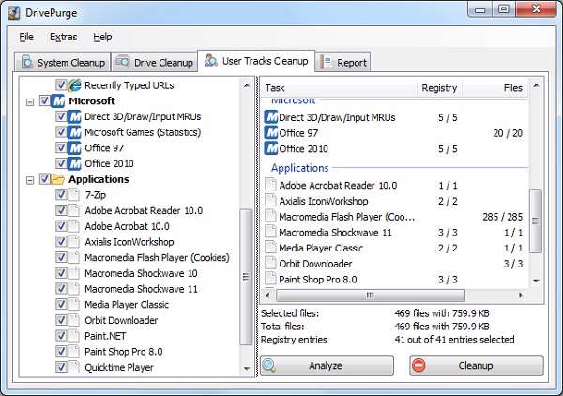Image resolution: width=563 pixels, height=396 pixels.
Task: Open the Help menu
Action: (x=102, y=37)
